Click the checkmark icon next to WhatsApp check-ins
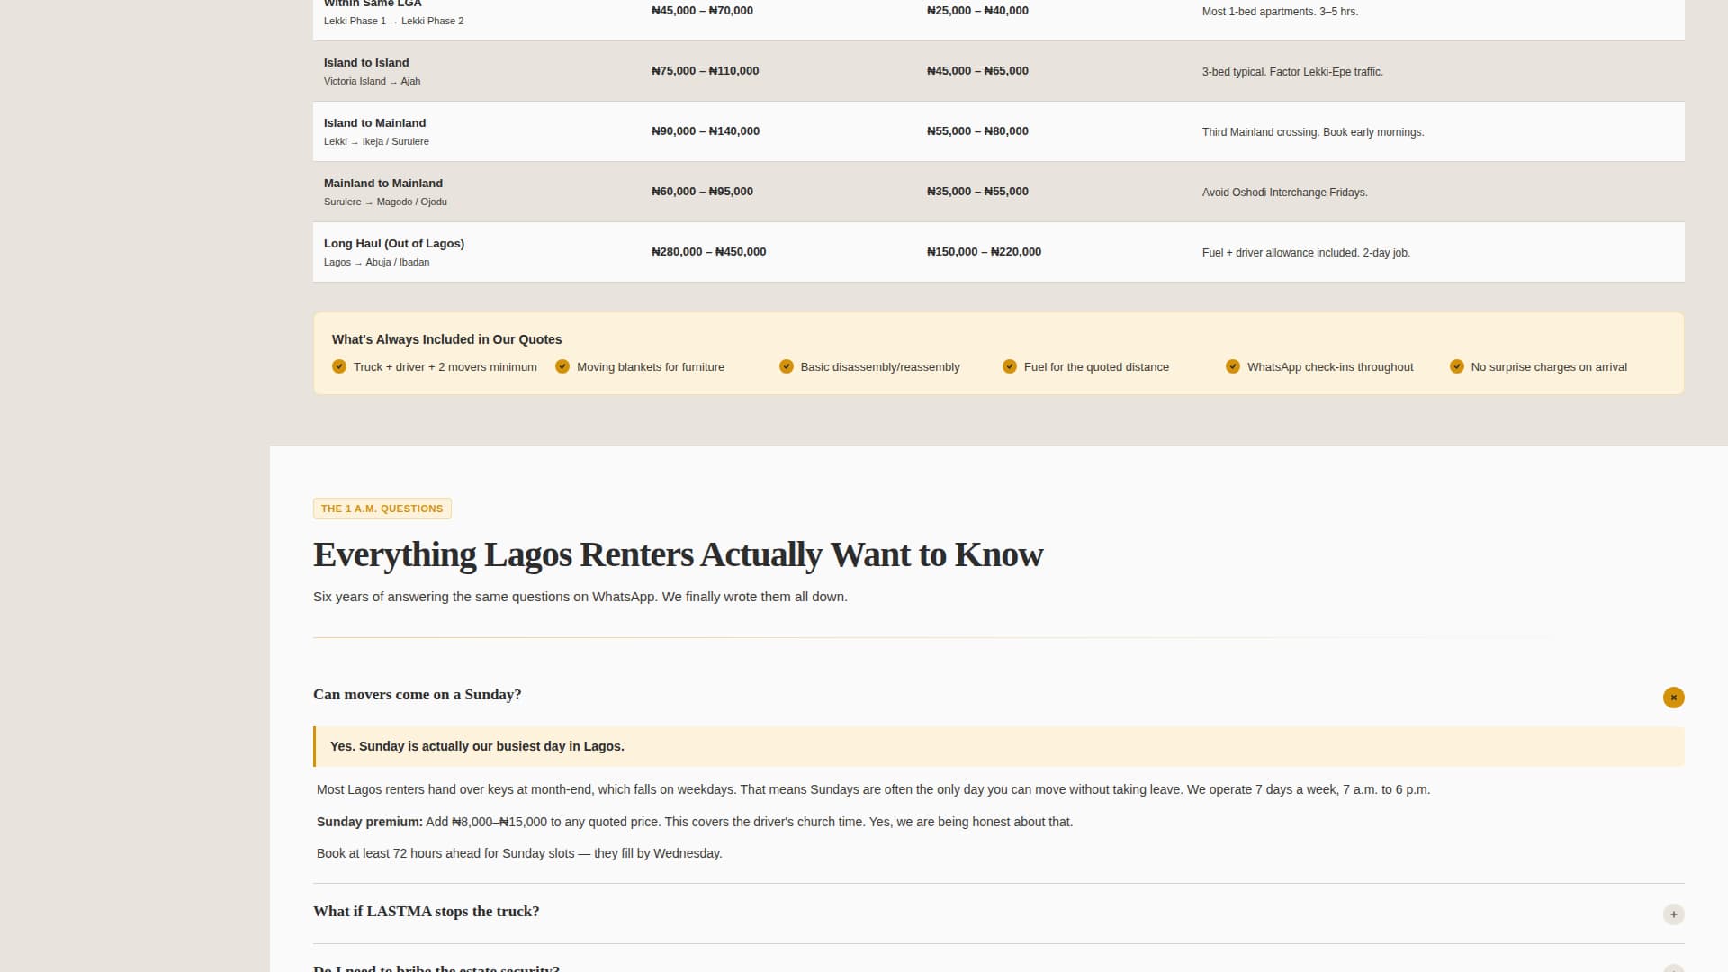 tap(1232, 366)
